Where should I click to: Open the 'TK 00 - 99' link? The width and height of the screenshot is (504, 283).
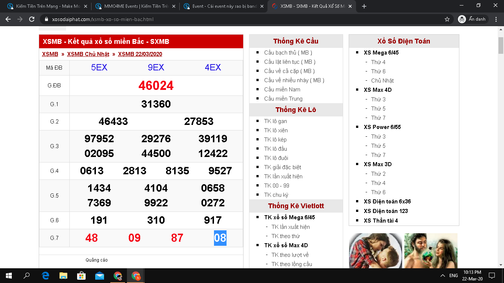277,186
